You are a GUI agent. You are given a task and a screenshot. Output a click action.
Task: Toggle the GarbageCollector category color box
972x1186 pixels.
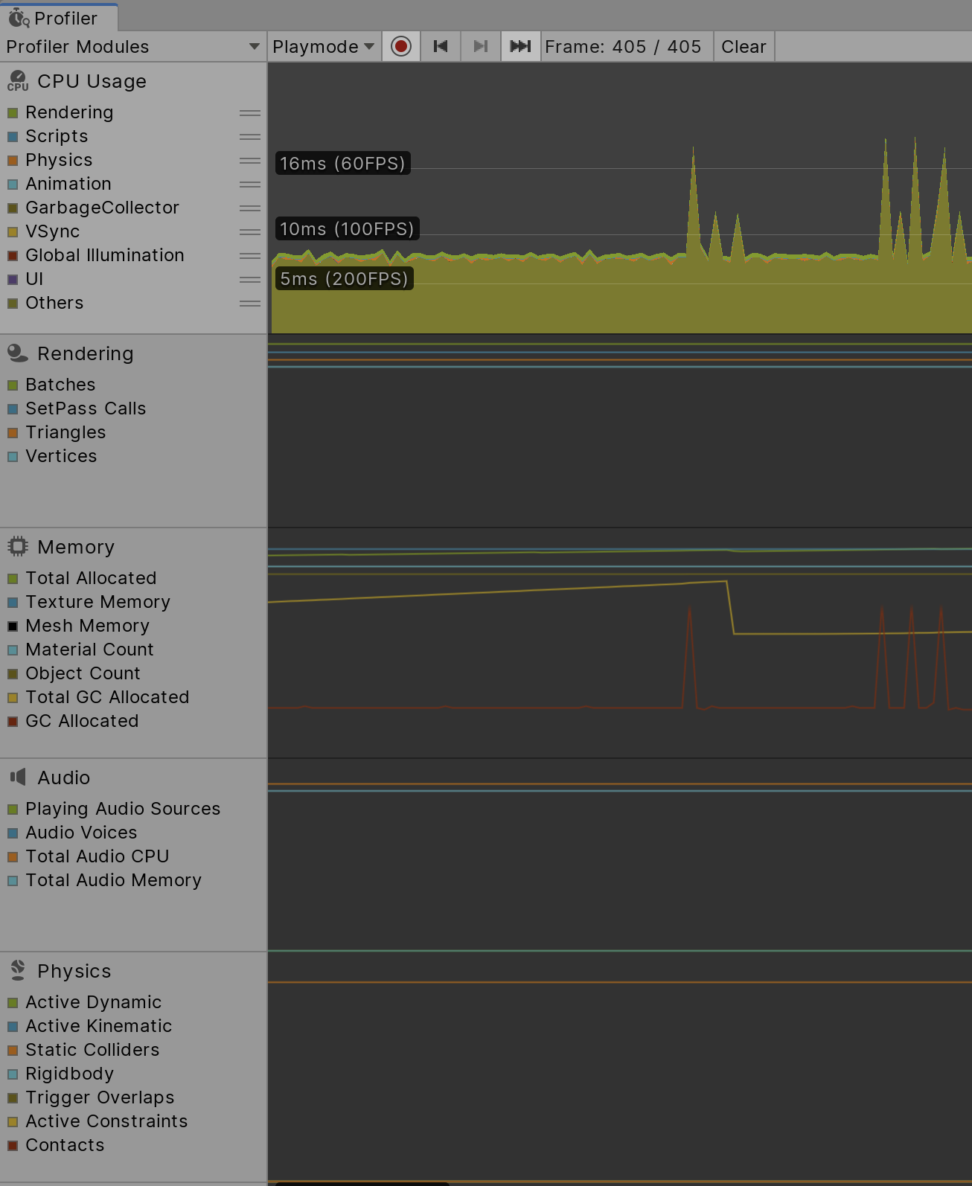point(13,208)
